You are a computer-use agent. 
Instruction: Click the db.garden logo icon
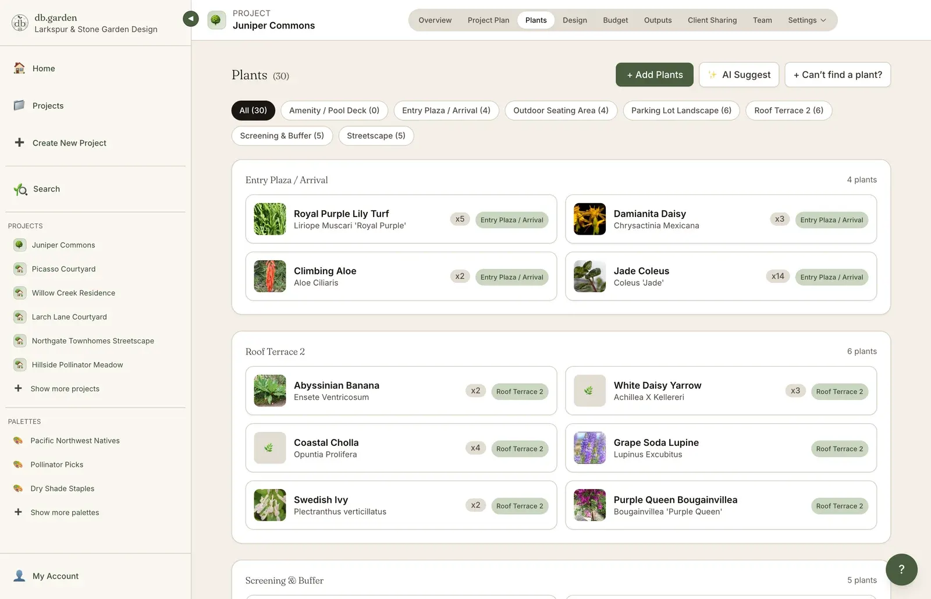click(x=20, y=23)
